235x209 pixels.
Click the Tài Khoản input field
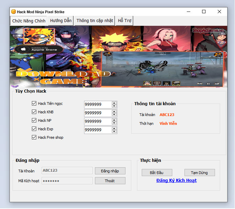[67, 171]
